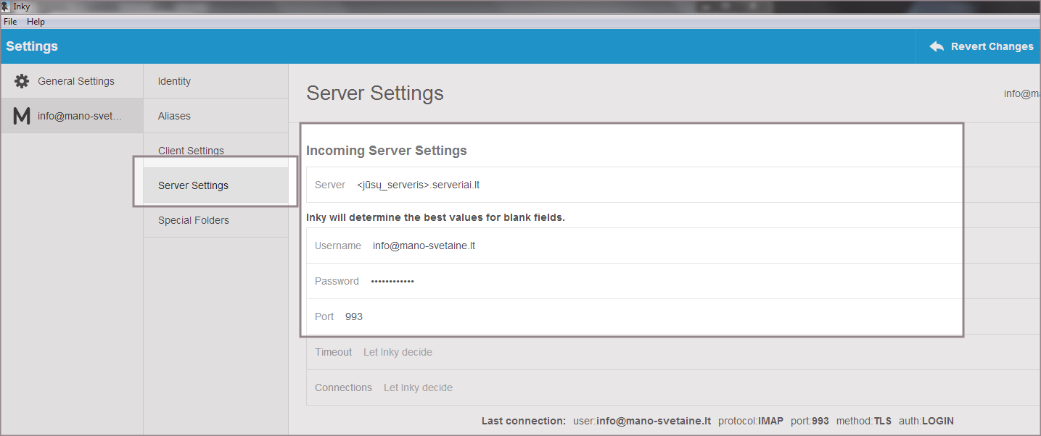Go to the Aliases section
This screenshot has width=1041, height=436.
pyautogui.click(x=174, y=116)
